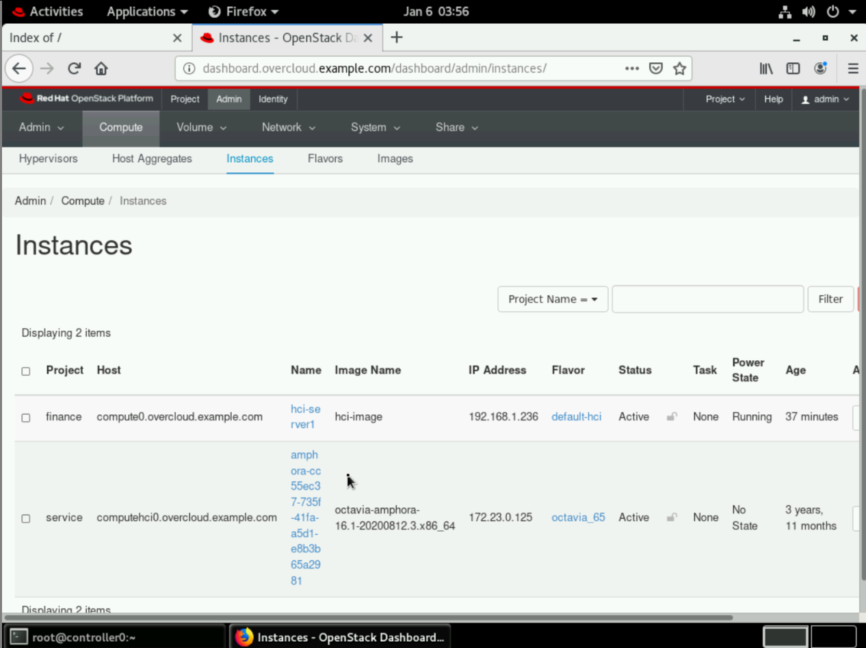Open the Hypervisors tab
Image resolution: width=866 pixels, height=648 pixels.
49,159
